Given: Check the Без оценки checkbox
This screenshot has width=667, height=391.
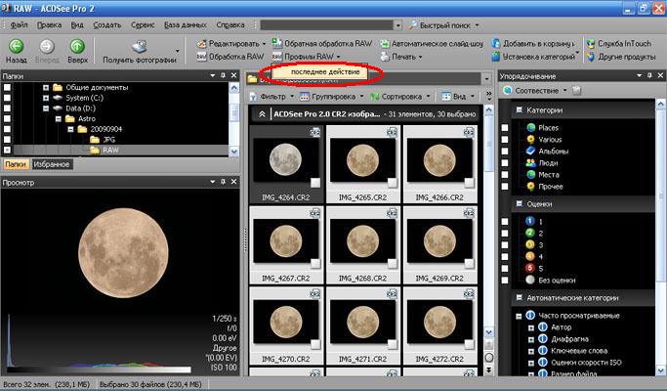Looking at the screenshot, I should 505,281.
